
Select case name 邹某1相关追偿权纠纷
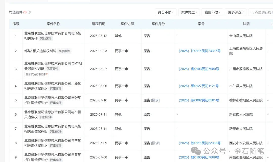(x=40, y=51)
